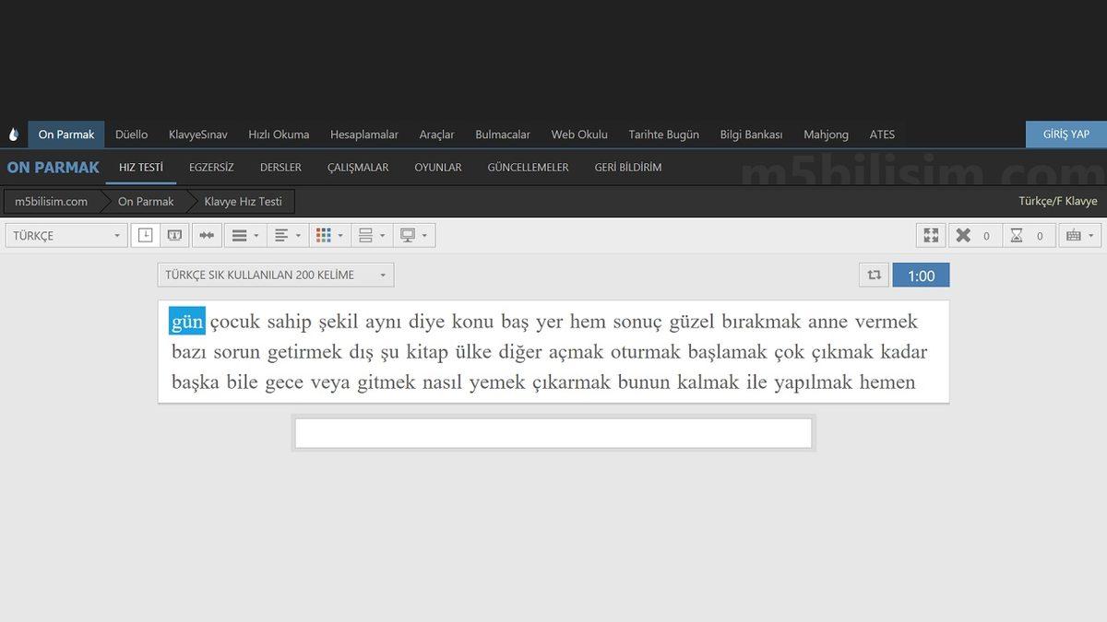The width and height of the screenshot is (1107, 622).
Task: Click the restart test arrows icon beside the timer
Action: tap(874, 275)
